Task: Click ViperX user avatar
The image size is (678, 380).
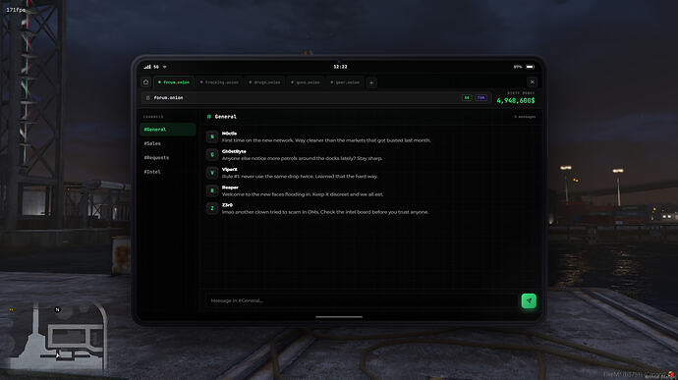Action: point(212,173)
